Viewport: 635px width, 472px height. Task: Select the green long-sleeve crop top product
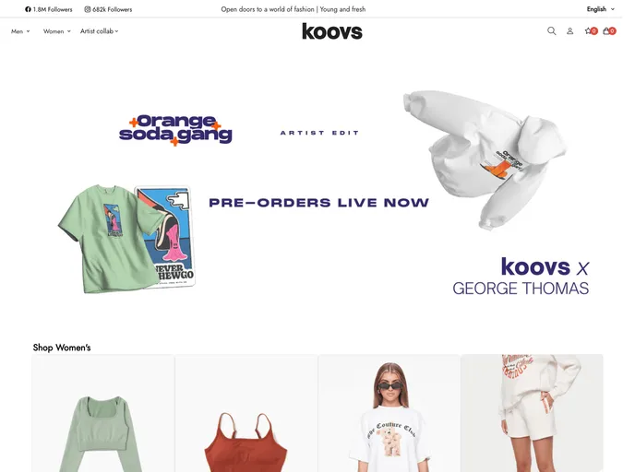point(102,413)
